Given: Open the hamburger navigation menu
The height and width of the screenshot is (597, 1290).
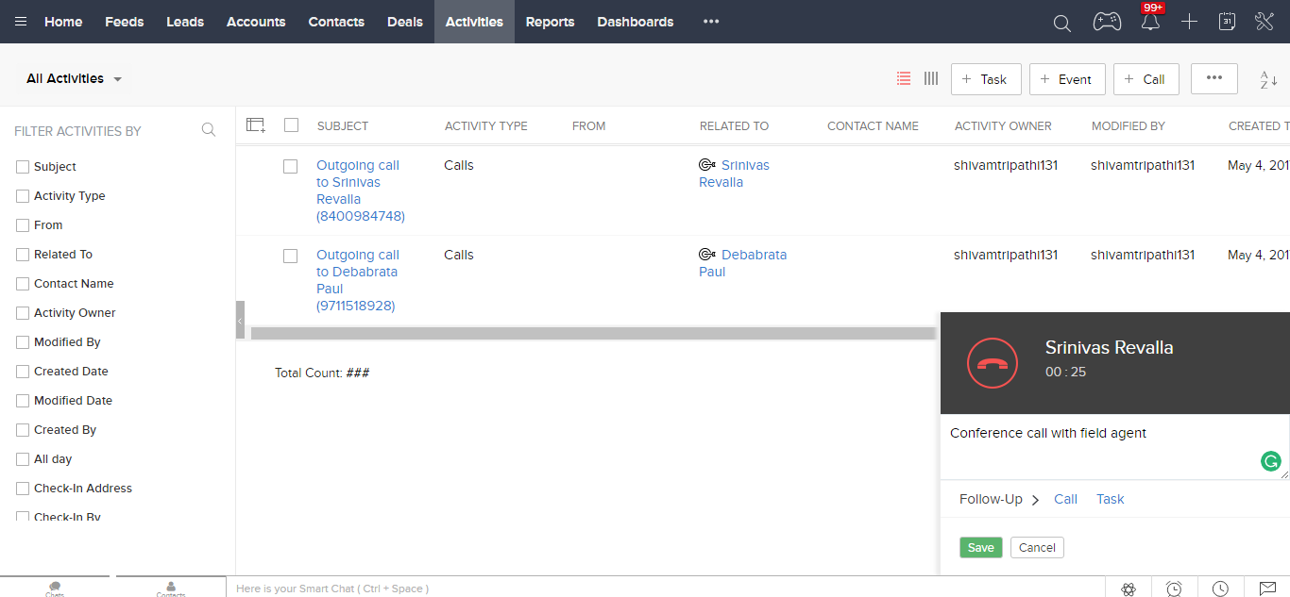Looking at the screenshot, I should pos(21,22).
